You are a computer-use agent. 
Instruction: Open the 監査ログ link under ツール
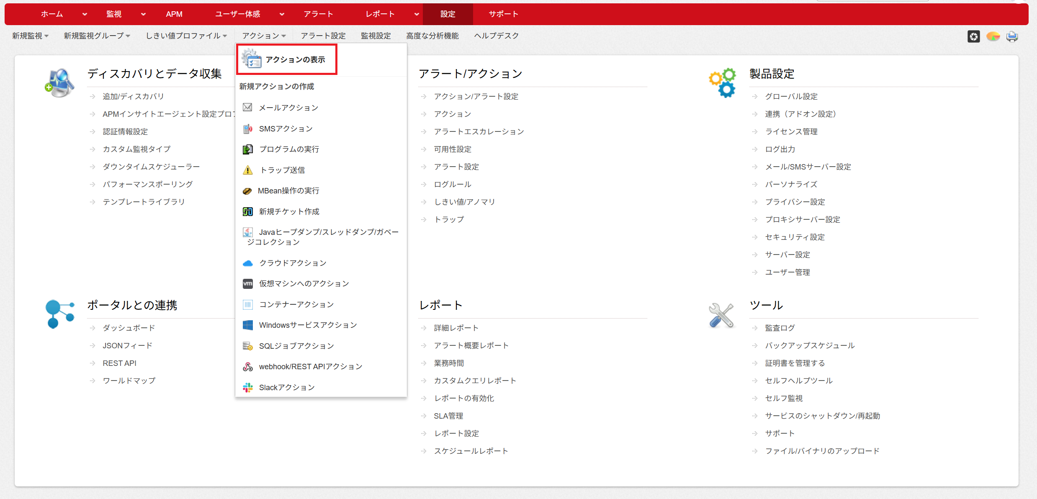780,328
